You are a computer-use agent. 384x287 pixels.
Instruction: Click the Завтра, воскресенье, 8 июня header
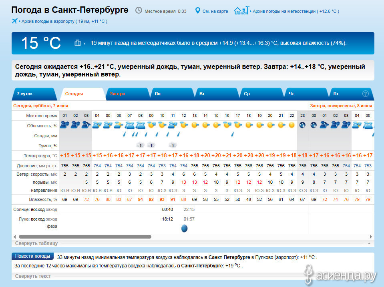point(341,106)
